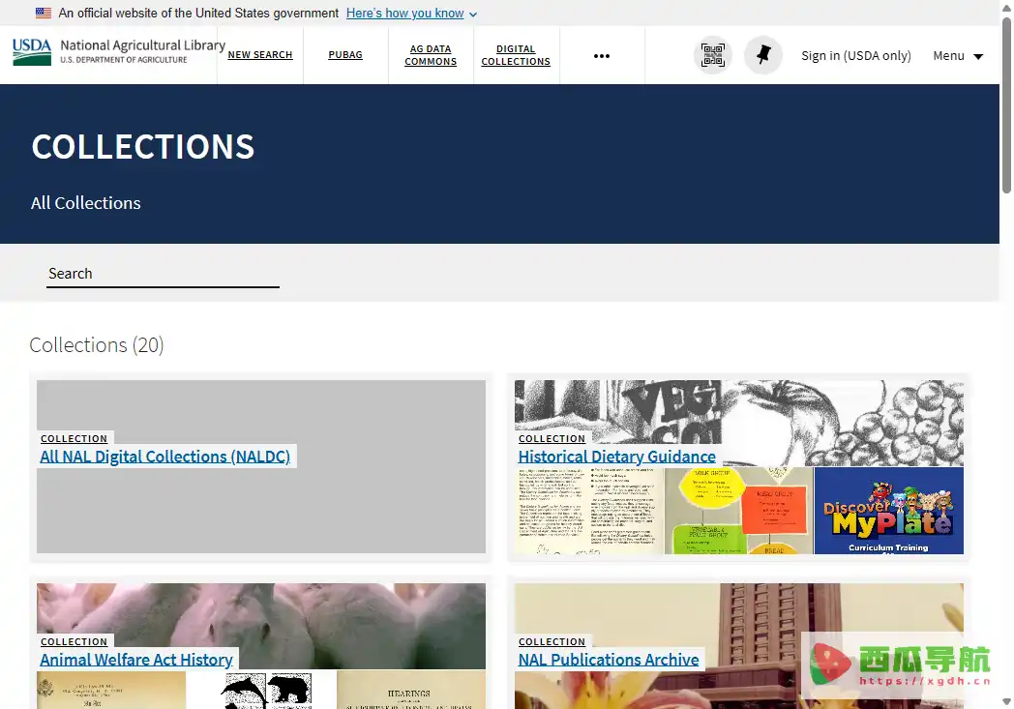Click the food group chart thumbnail
The height and width of the screenshot is (709, 1014).
(x=738, y=511)
